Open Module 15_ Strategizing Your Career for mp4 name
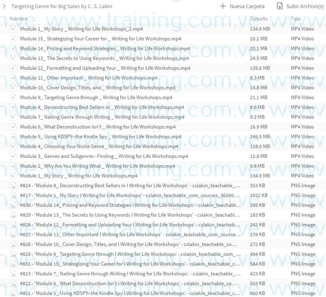The image size is (326, 297). click(x=101, y=39)
